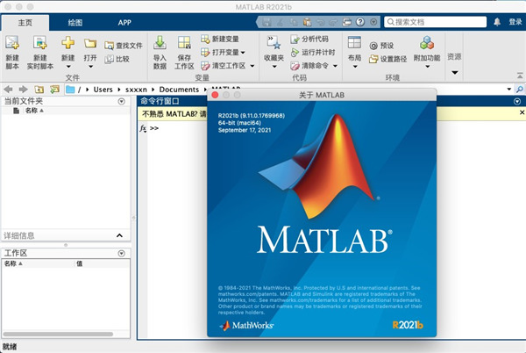Click the command prompt >> input area
The image size is (526, 353).
tap(154, 128)
